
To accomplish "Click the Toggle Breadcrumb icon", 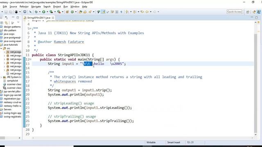I will [x=99, y=12].
